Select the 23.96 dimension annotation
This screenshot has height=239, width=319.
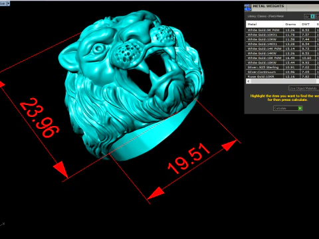(x=39, y=118)
